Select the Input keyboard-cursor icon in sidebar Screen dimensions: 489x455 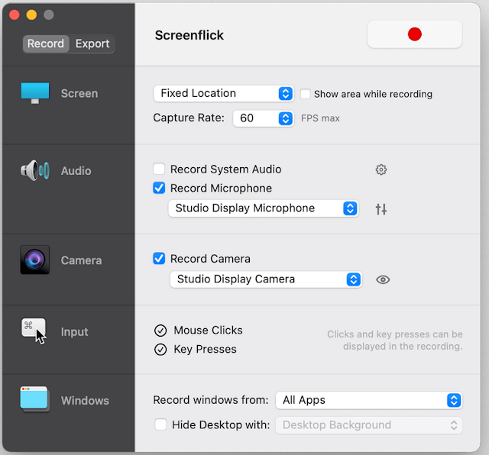coord(34,331)
